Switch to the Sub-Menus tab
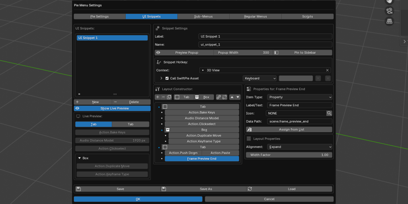The width and height of the screenshot is (408, 204). [204, 16]
